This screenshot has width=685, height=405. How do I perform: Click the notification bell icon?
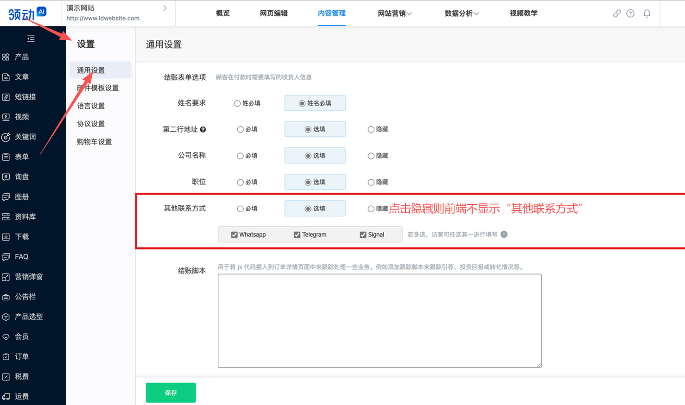click(647, 13)
